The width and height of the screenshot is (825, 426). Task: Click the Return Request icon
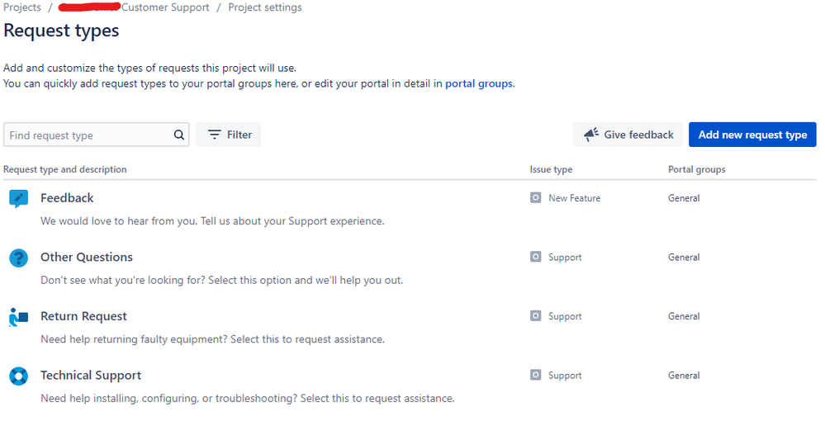coord(18,316)
